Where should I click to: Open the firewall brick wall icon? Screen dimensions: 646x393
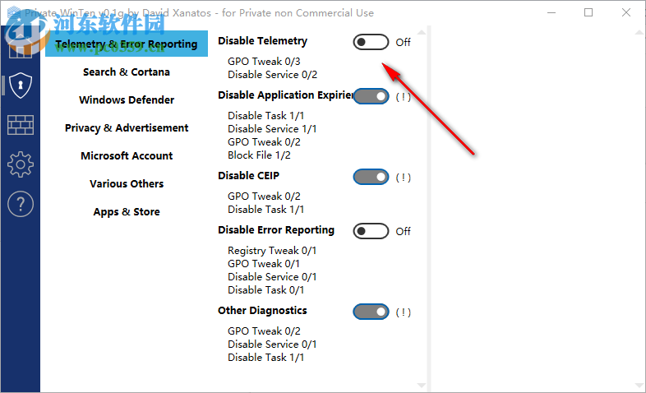click(x=20, y=125)
